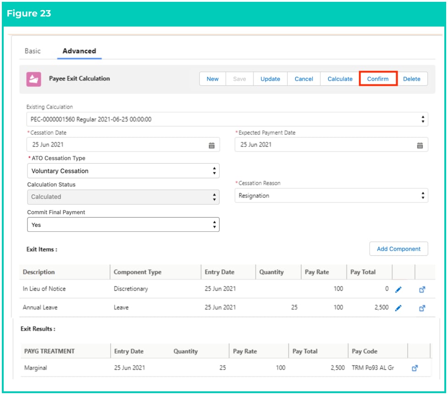Image resolution: width=448 pixels, height=395 pixels.
Task: Click the Confirm button
Action: [x=378, y=79]
